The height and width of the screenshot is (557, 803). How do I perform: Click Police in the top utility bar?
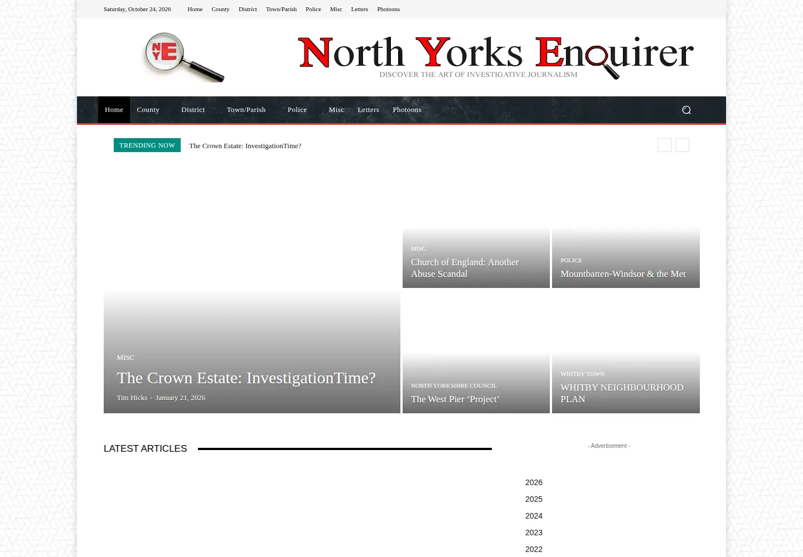tap(313, 9)
